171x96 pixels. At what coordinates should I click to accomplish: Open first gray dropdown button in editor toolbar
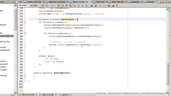pos(48,5)
